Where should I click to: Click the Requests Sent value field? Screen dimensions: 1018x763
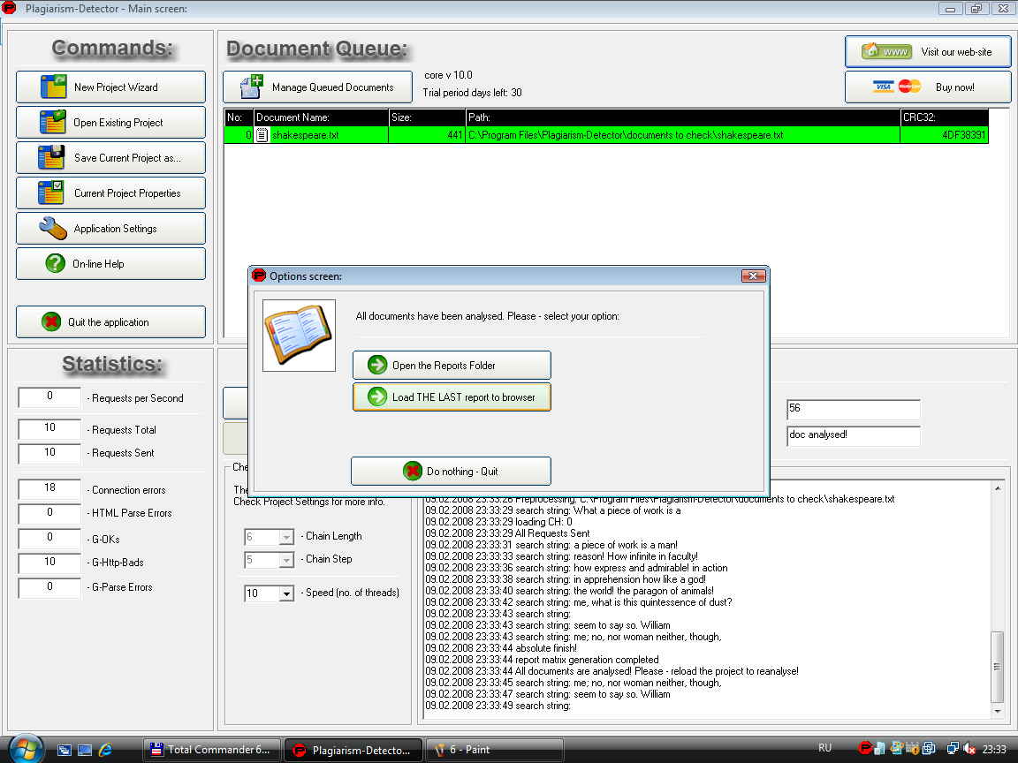click(50, 454)
